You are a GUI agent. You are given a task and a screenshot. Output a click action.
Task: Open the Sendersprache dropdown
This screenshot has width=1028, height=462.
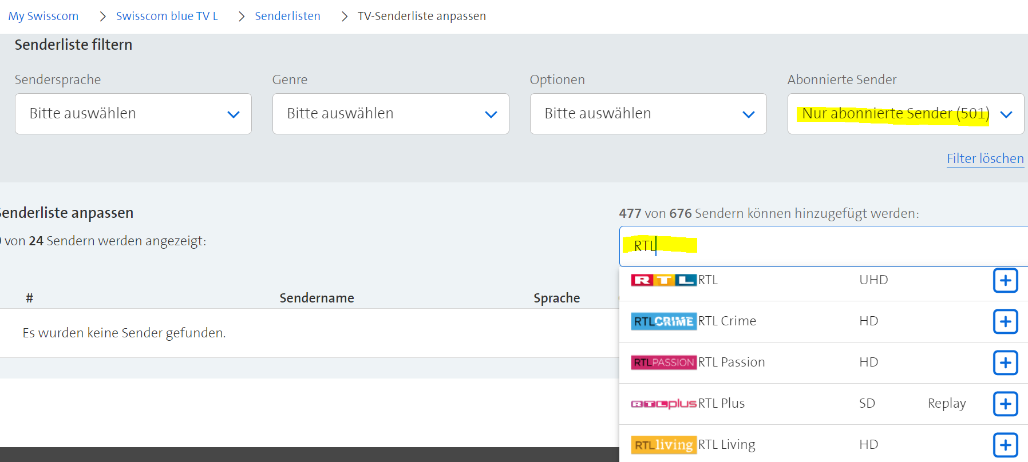pyautogui.click(x=133, y=114)
